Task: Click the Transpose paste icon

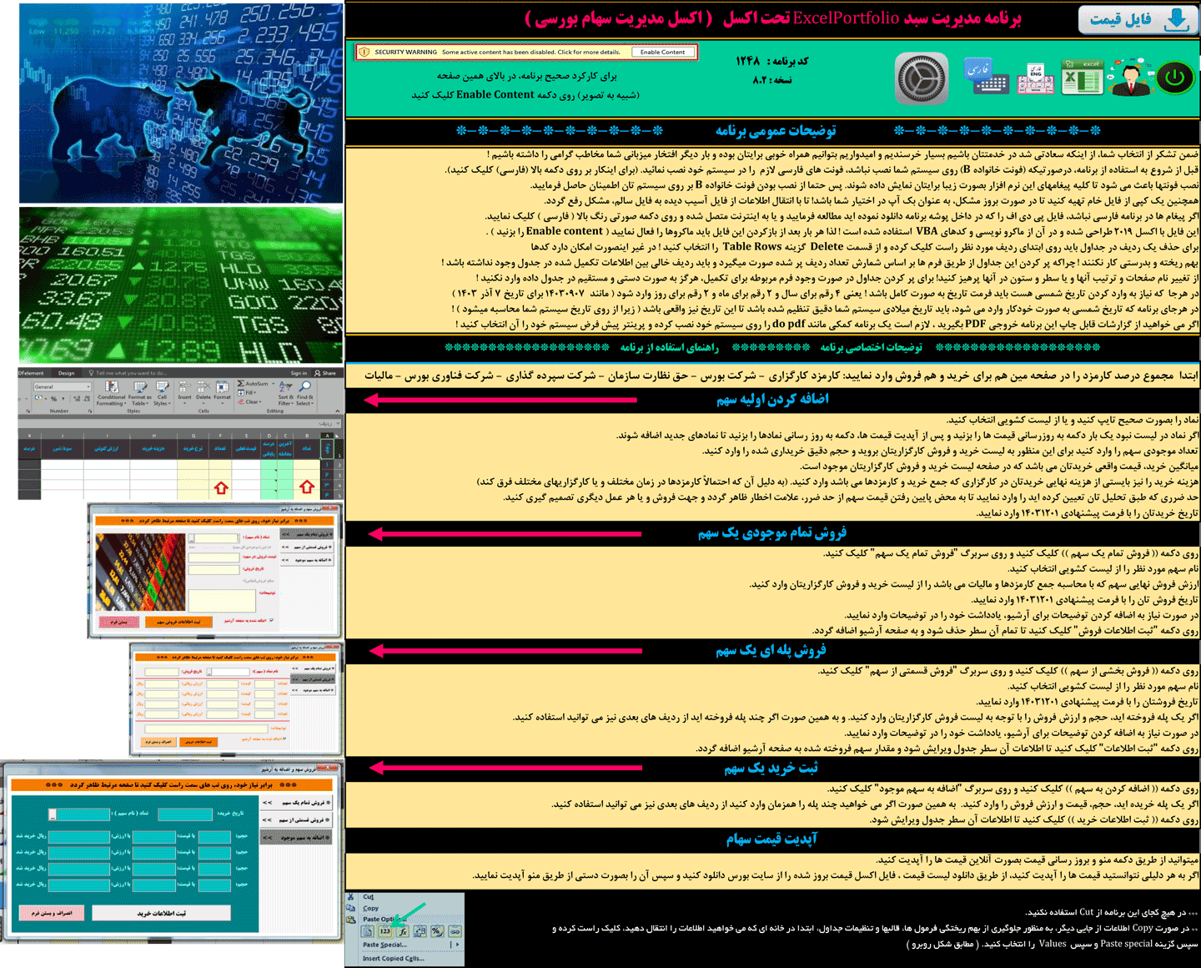Action: (420, 931)
